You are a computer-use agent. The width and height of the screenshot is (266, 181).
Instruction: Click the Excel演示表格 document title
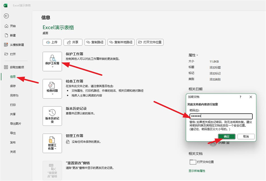pyautogui.click(x=58, y=27)
